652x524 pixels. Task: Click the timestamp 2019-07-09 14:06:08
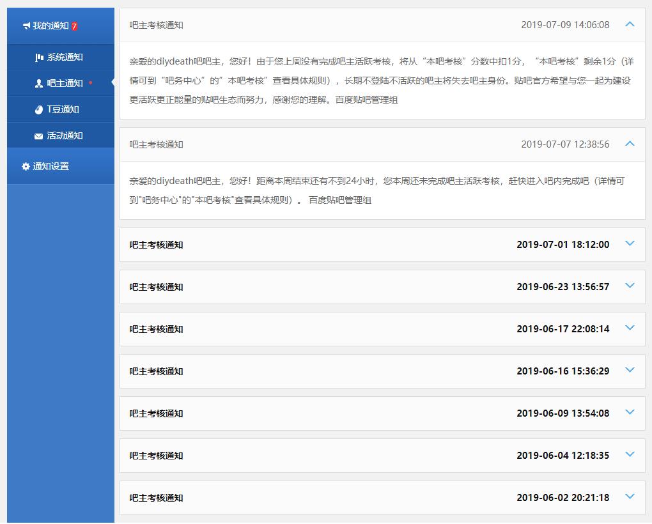tap(565, 25)
